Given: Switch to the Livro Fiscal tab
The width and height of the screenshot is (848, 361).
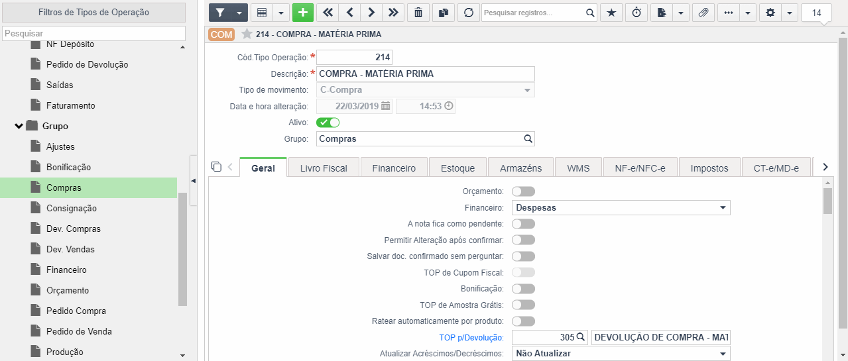Looking at the screenshot, I should [324, 168].
